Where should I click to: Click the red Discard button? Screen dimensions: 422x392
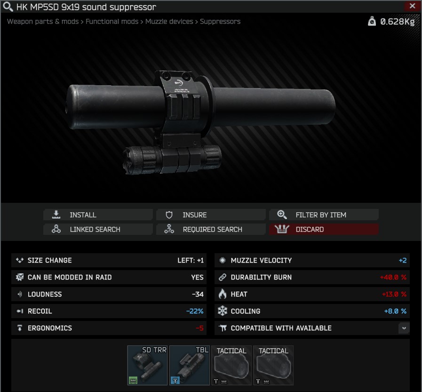(x=324, y=229)
